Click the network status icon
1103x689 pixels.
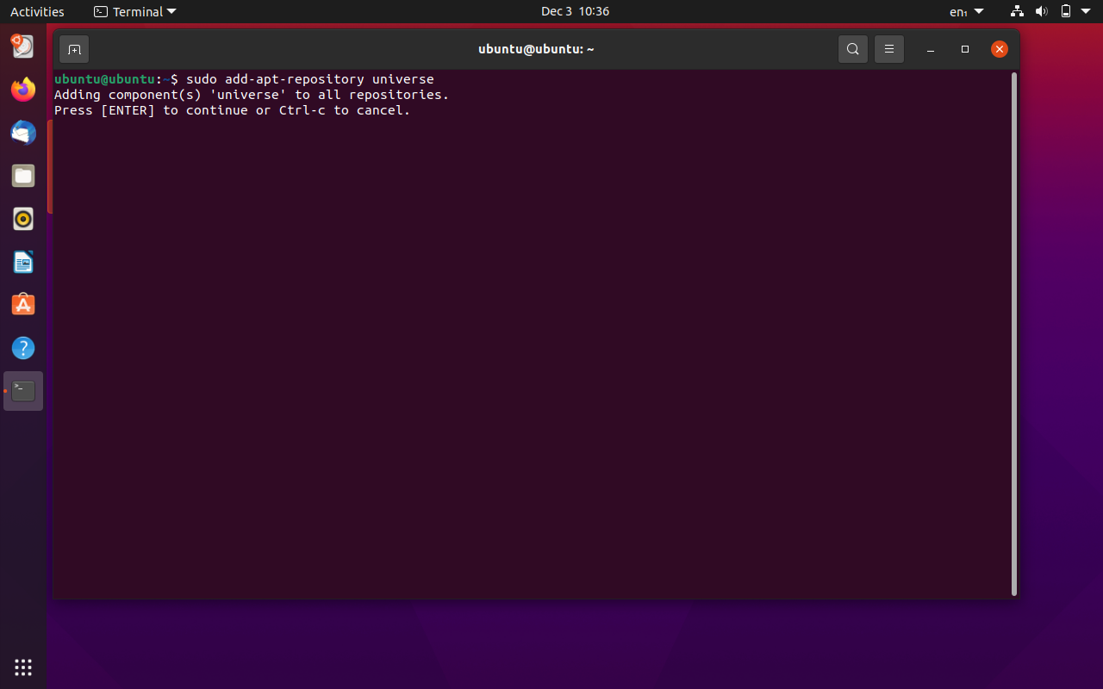click(x=1017, y=11)
